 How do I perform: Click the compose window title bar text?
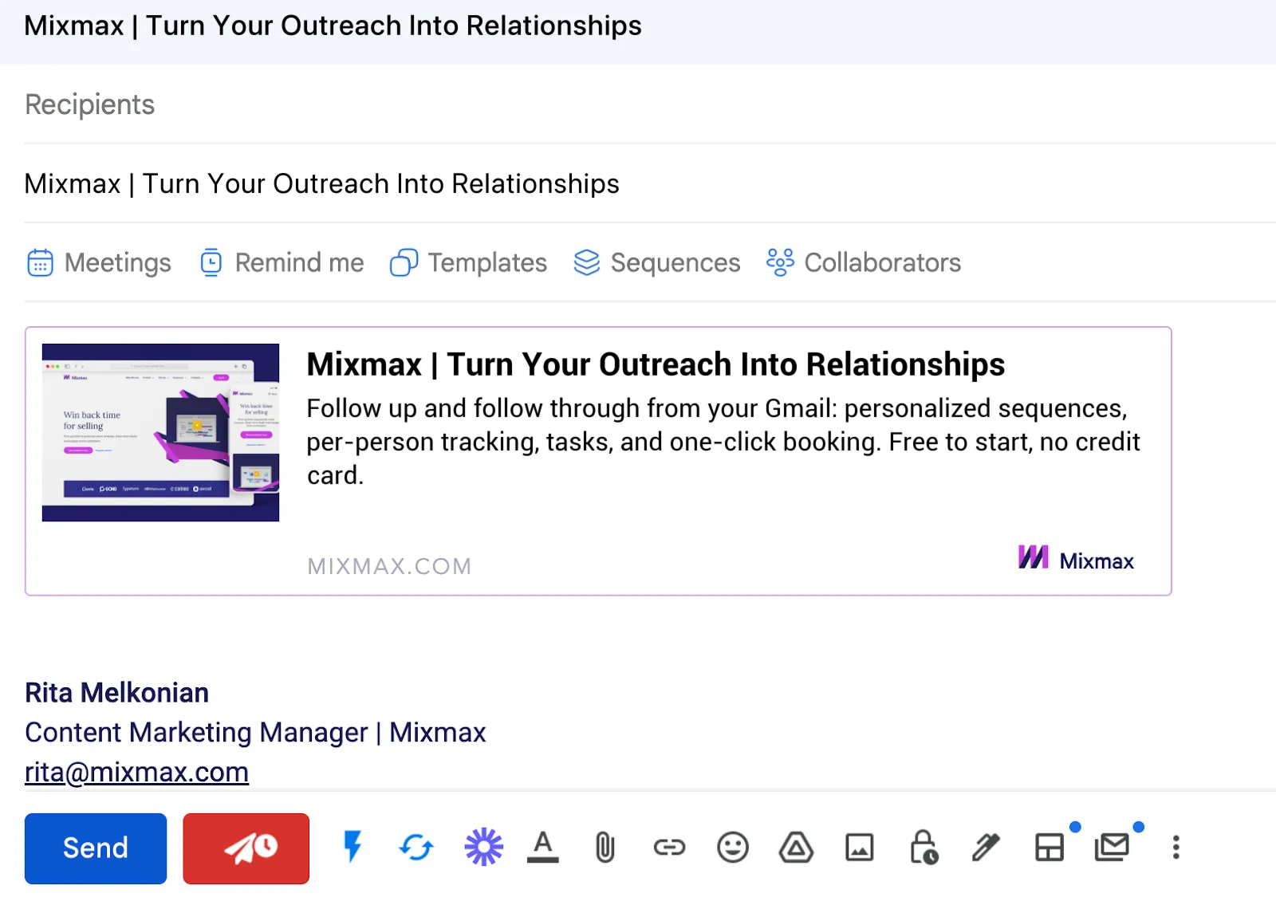point(333,26)
